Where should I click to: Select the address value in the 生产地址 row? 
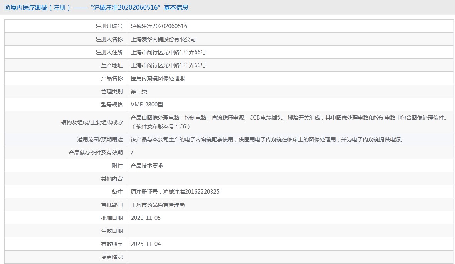pos(168,65)
